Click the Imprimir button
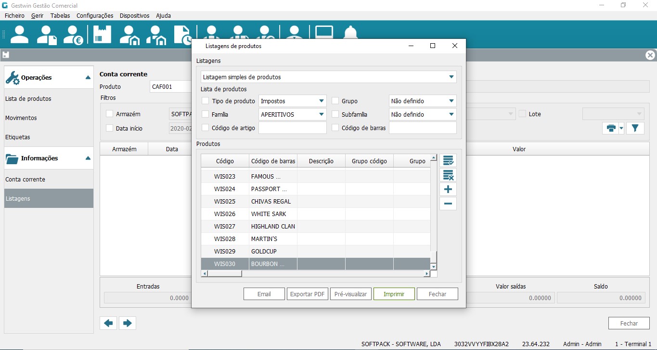The width and height of the screenshot is (657, 350). (x=394, y=294)
